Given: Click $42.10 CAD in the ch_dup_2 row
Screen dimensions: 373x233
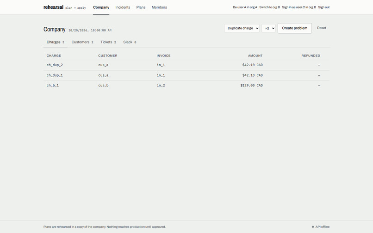Looking at the screenshot, I should (252, 65).
